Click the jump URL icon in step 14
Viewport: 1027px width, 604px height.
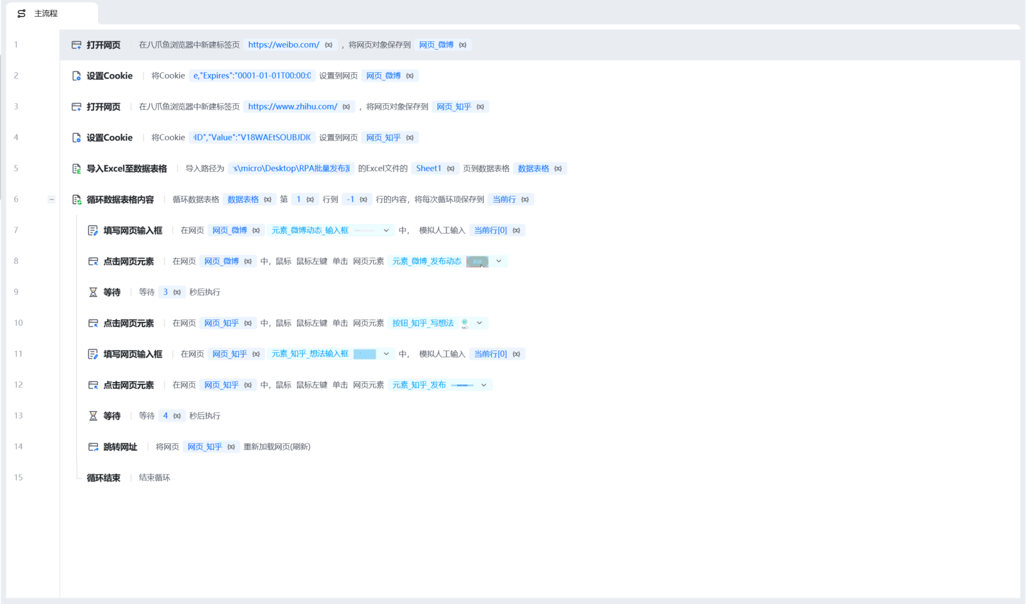click(x=93, y=447)
